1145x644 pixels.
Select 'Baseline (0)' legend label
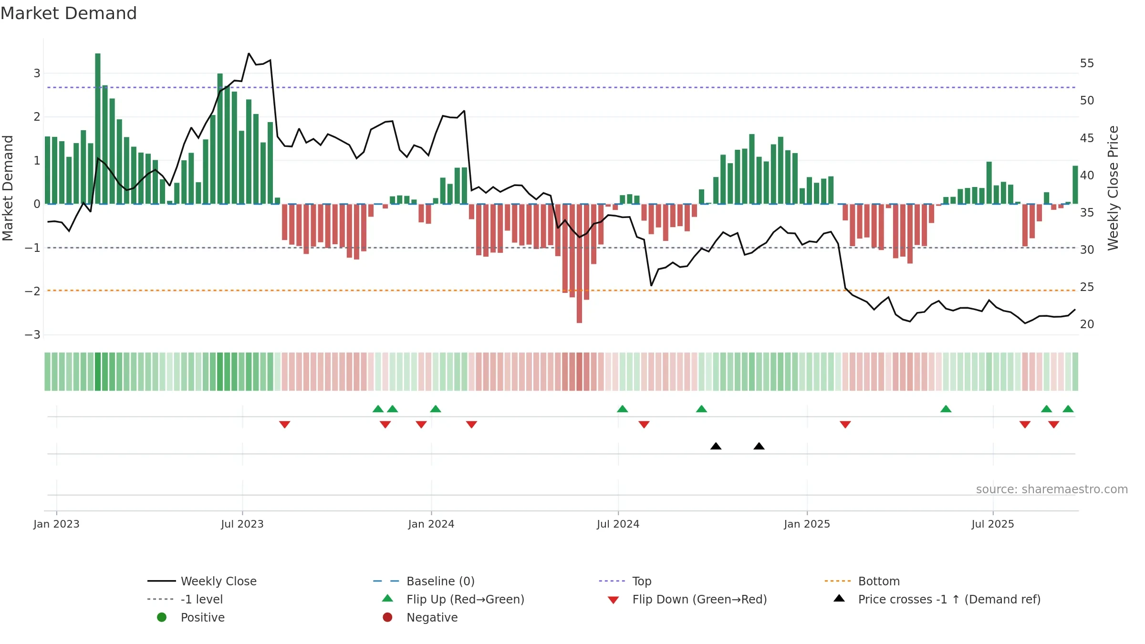440,581
